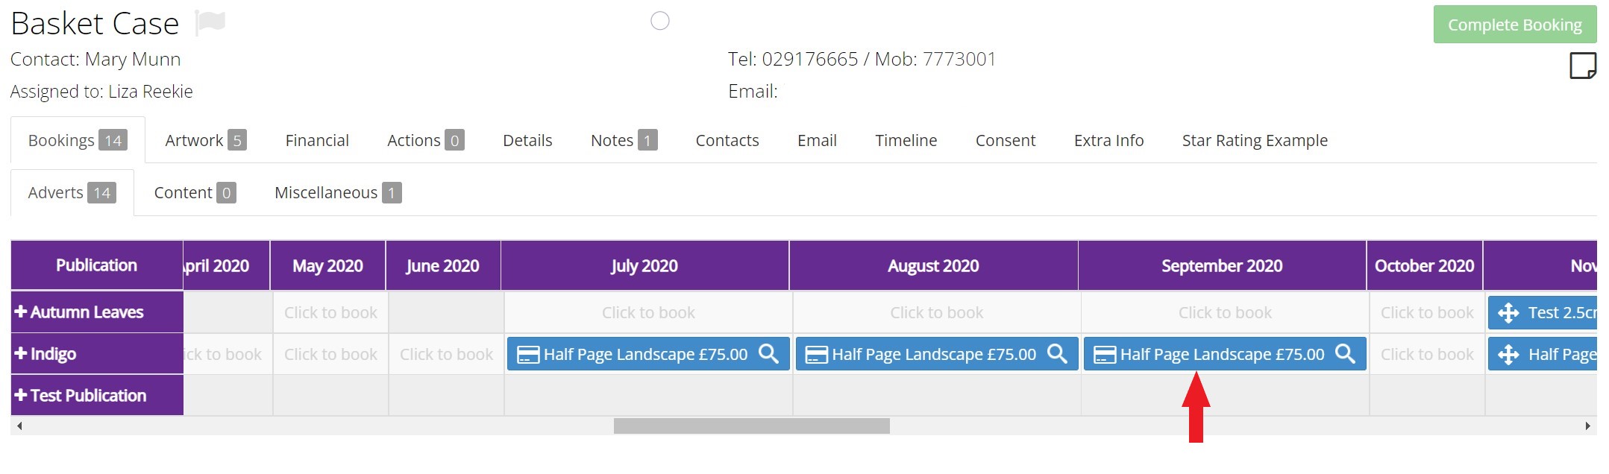Click the horizontal scrollbar thumb
Screen dimensions: 1609x474
(x=752, y=426)
